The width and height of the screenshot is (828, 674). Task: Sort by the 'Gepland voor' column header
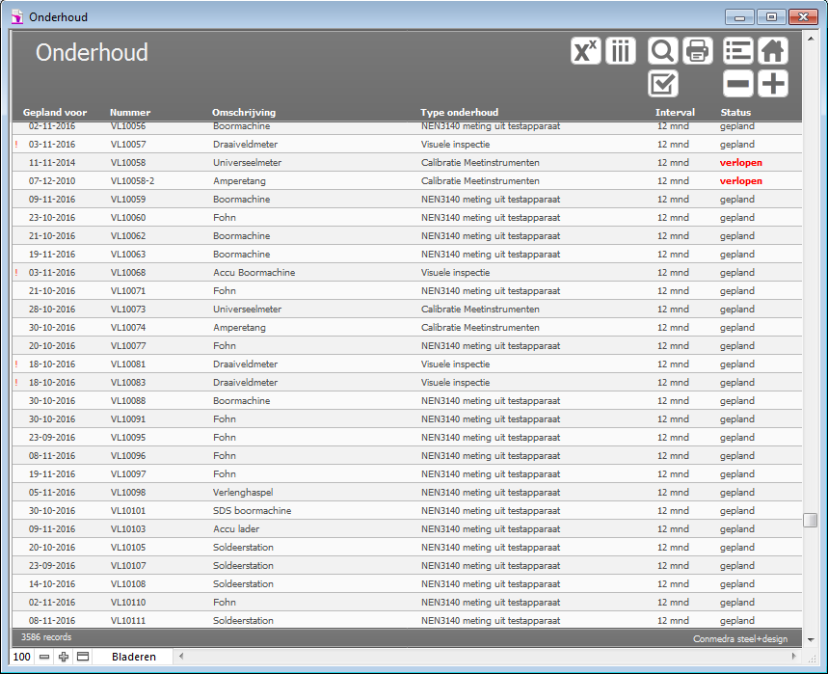(x=55, y=113)
